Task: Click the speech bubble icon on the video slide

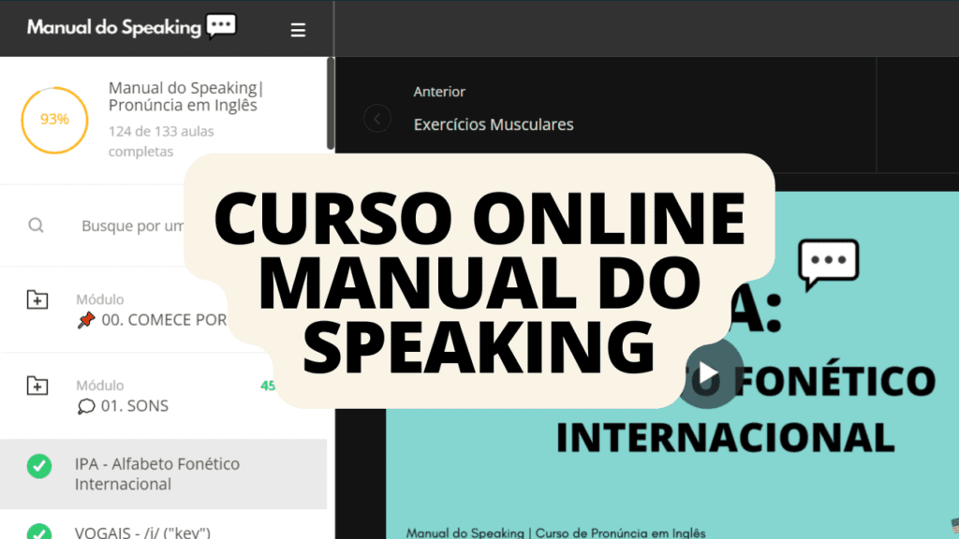Action: click(x=828, y=263)
